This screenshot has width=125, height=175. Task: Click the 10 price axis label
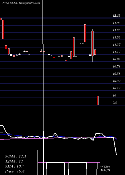click(114, 95)
